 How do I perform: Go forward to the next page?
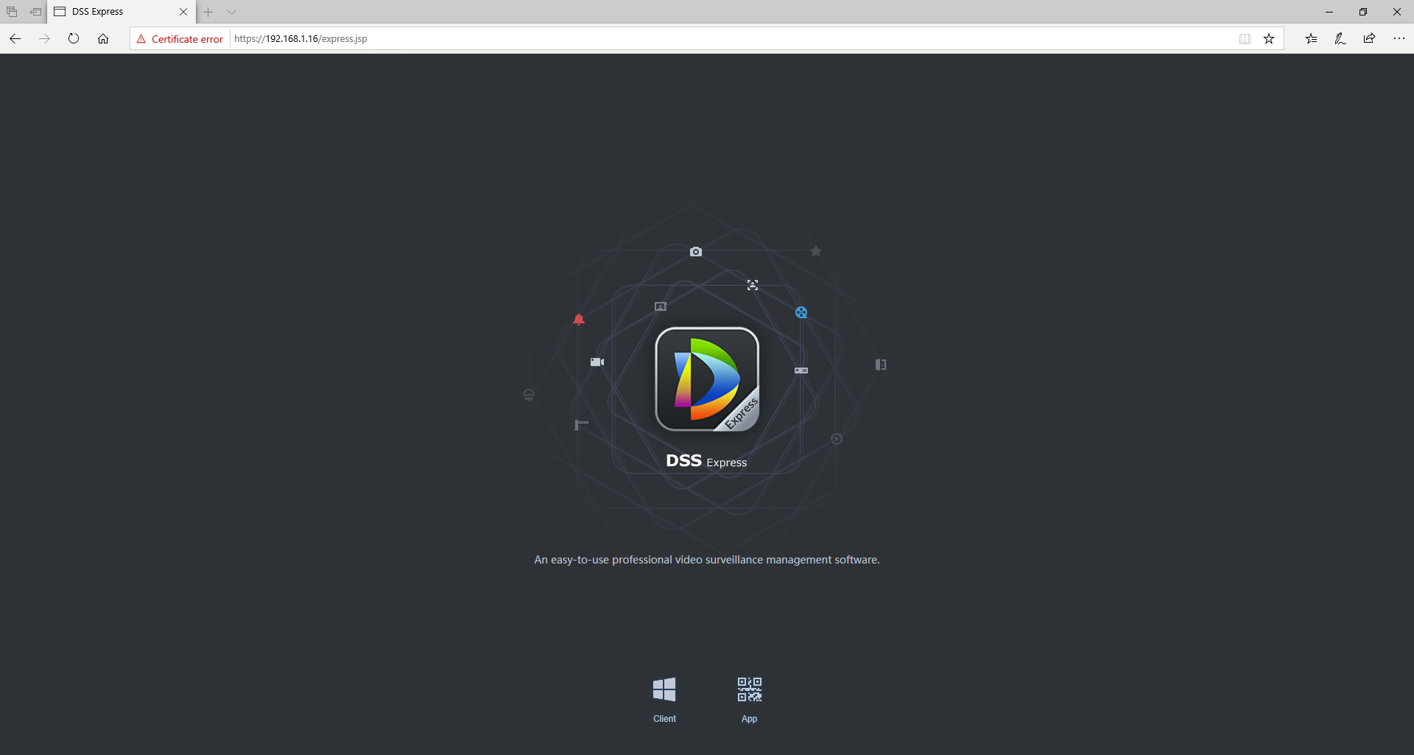[44, 39]
